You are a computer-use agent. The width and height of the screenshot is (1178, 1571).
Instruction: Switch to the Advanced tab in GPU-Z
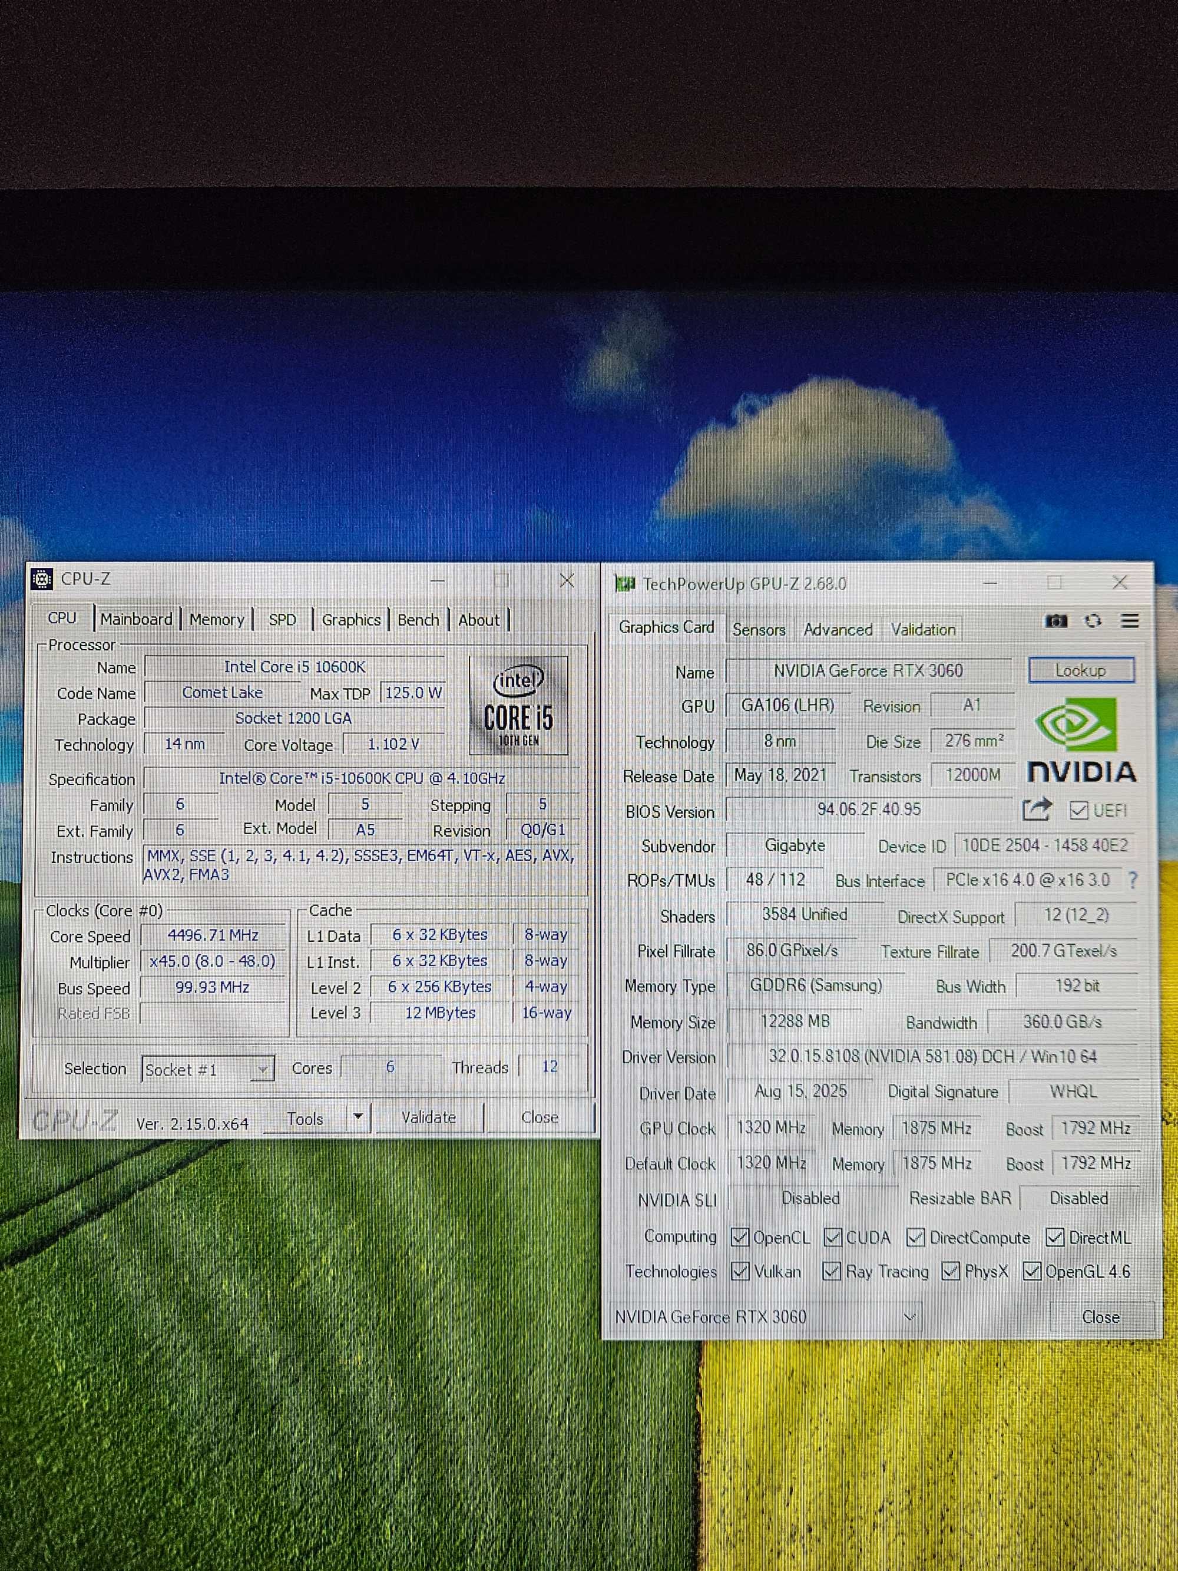(838, 629)
